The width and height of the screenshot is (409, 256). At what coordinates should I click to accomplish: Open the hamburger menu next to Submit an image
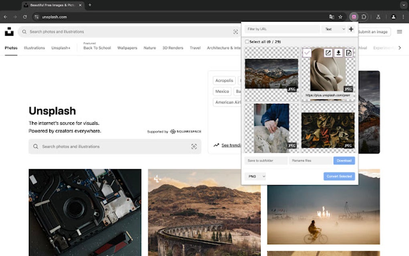pyautogui.click(x=399, y=32)
